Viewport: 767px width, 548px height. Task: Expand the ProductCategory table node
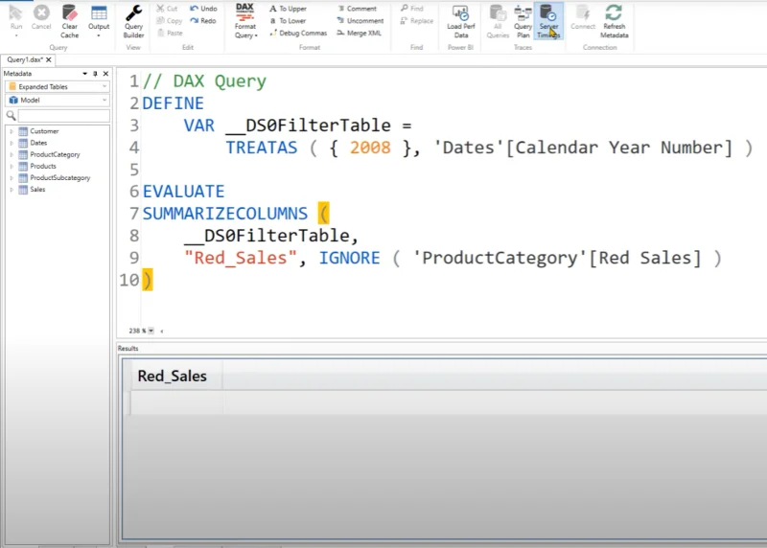pyautogui.click(x=12, y=154)
